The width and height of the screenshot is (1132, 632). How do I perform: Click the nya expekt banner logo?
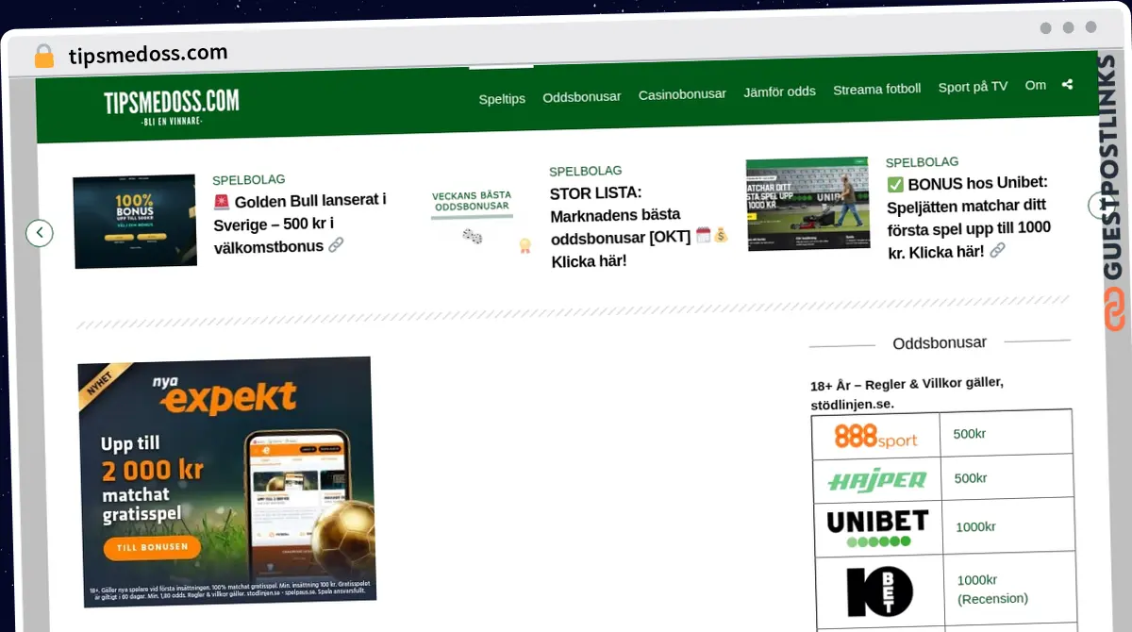click(225, 396)
